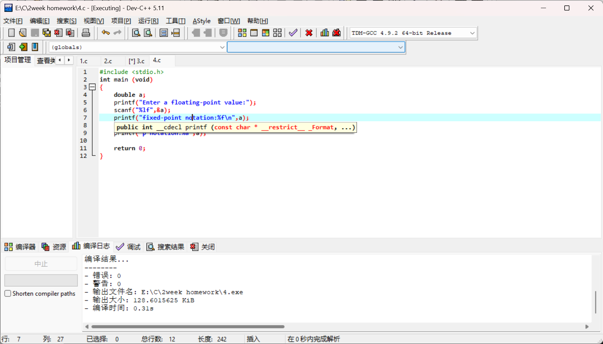The image size is (603, 344).
Task: Enable Shorten compiler paths checkbox
Action: click(8, 294)
